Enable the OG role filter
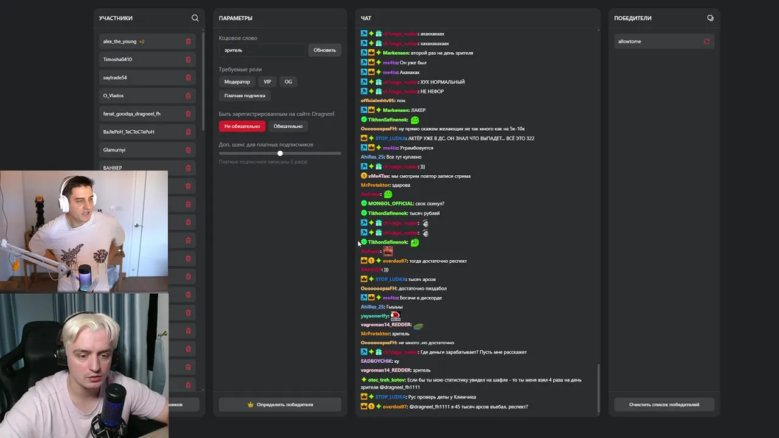Image resolution: width=779 pixels, height=438 pixels. point(288,82)
